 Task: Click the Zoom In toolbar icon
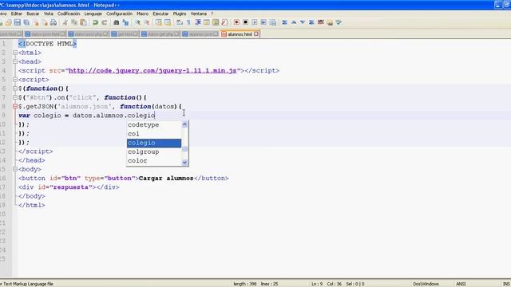click(x=137, y=22)
